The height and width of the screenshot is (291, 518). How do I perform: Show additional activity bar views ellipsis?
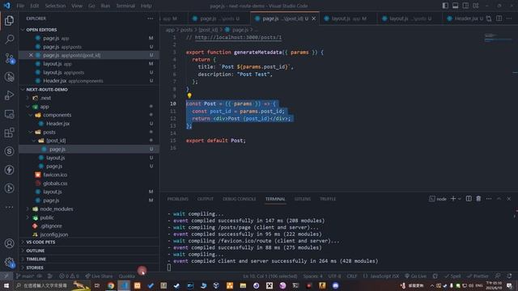click(9, 207)
